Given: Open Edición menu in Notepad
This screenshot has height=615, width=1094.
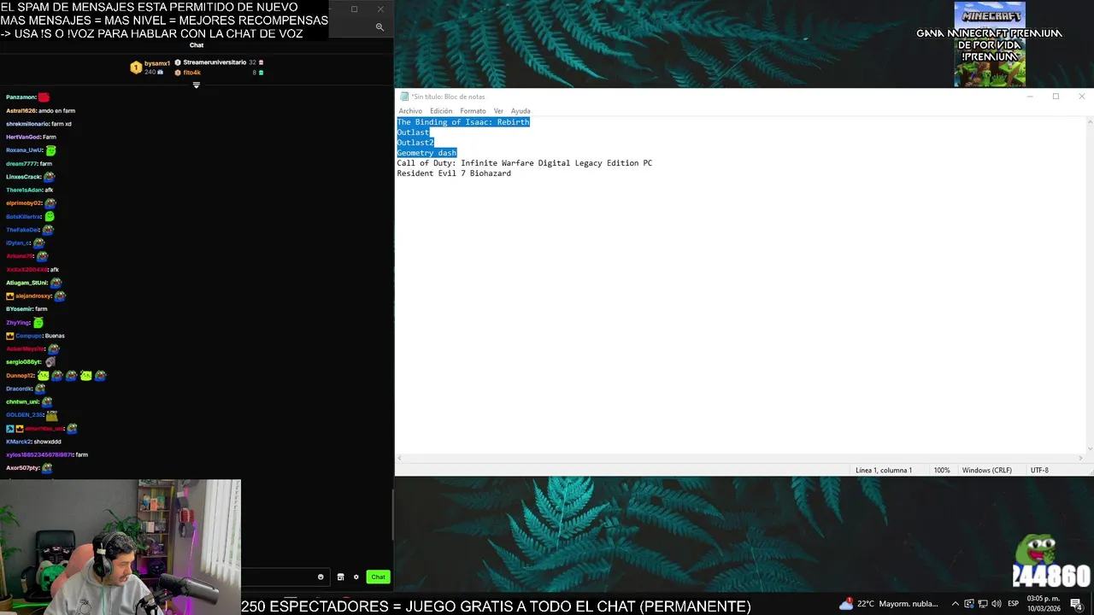Looking at the screenshot, I should (x=441, y=111).
